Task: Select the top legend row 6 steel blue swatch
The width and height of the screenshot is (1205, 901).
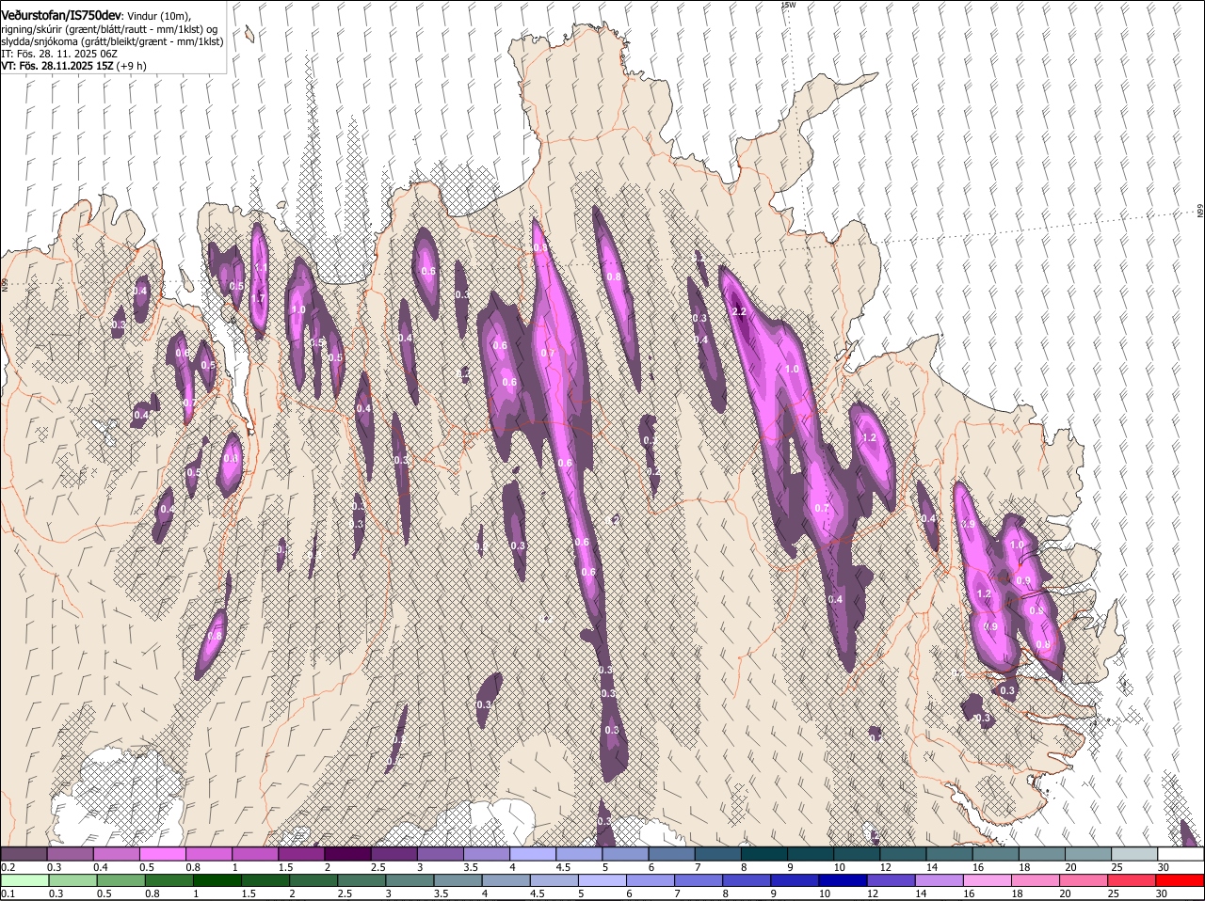Action: click(x=671, y=854)
